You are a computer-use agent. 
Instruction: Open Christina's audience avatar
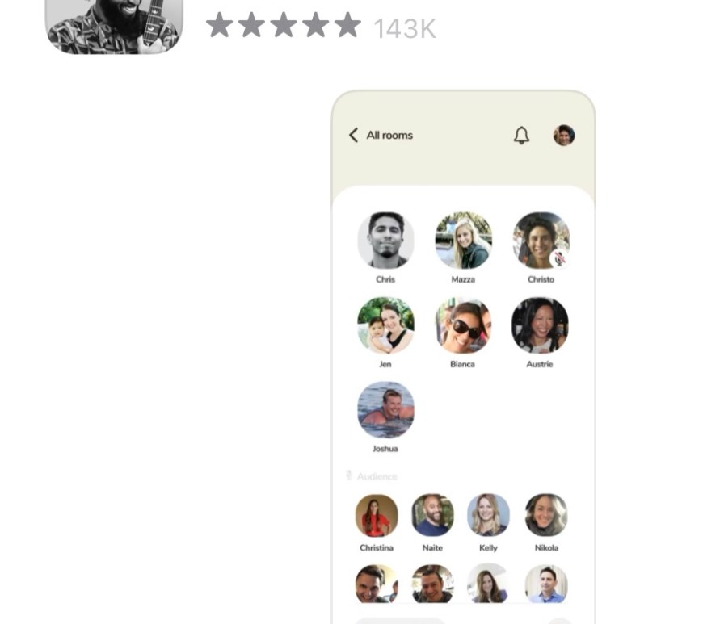377,515
